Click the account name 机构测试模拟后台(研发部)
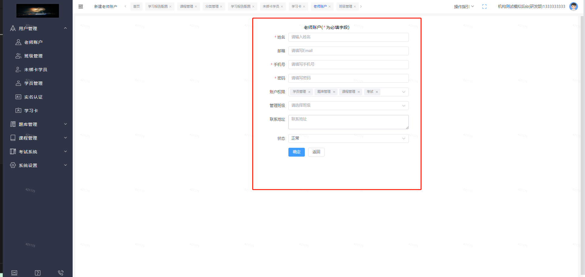This screenshot has width=585, height=277. tap(532, 6)
